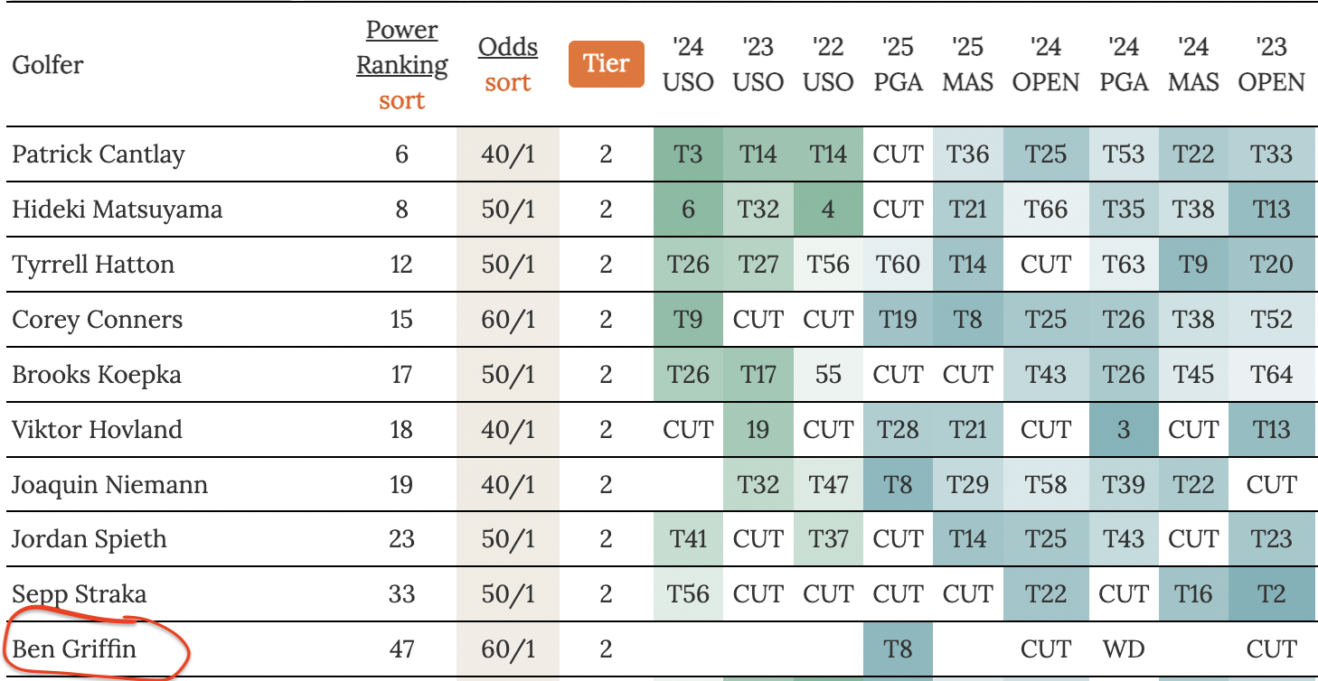Viewport: 1318px width, 681px height.
Task: Click the Power Ranking column header
Action: [401, 48]
